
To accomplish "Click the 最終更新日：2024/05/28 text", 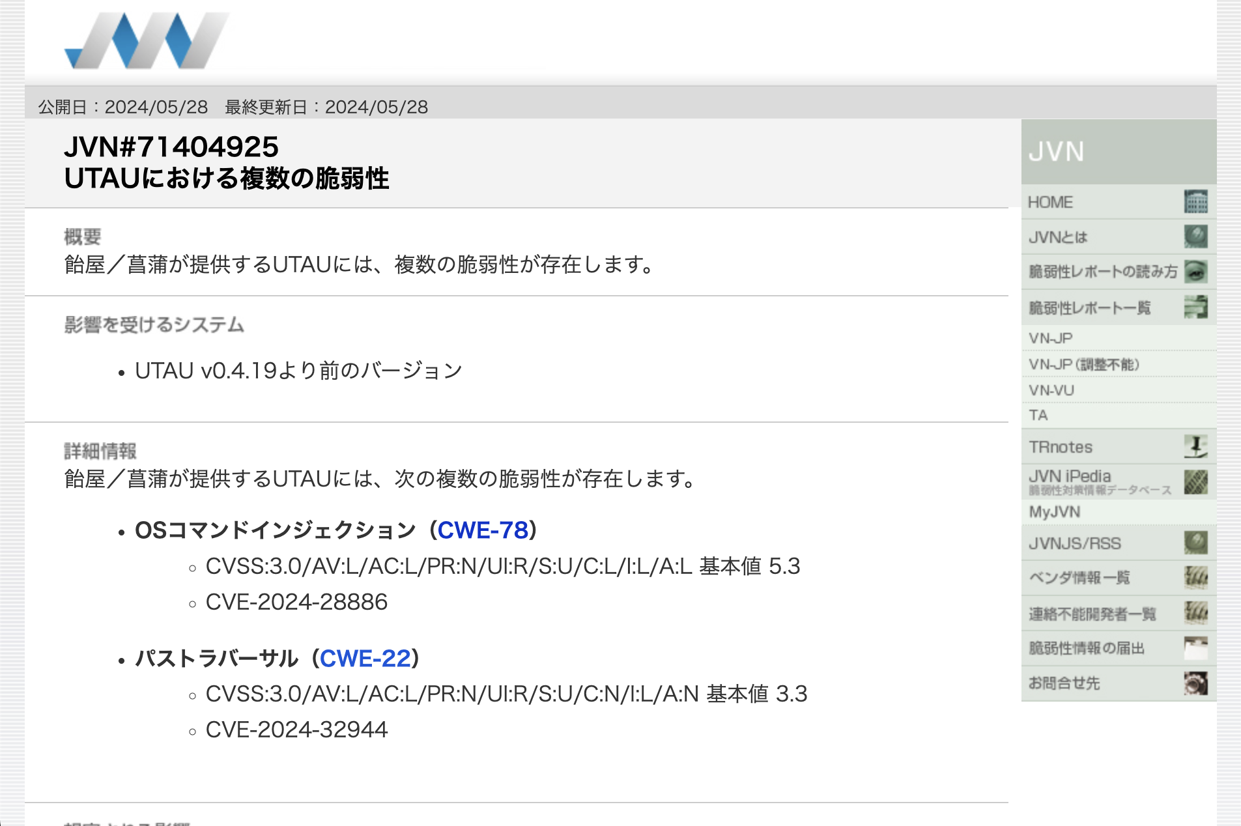I will pos(326,107).
